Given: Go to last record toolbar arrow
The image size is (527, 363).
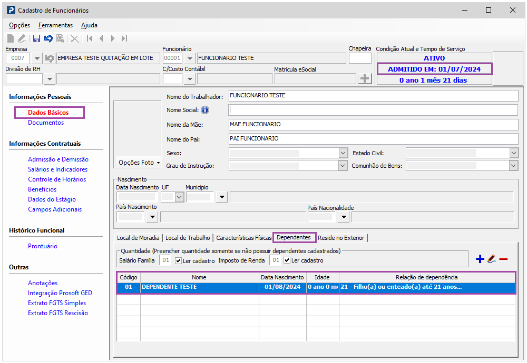Looking at the screenshot, I should 124,38.
